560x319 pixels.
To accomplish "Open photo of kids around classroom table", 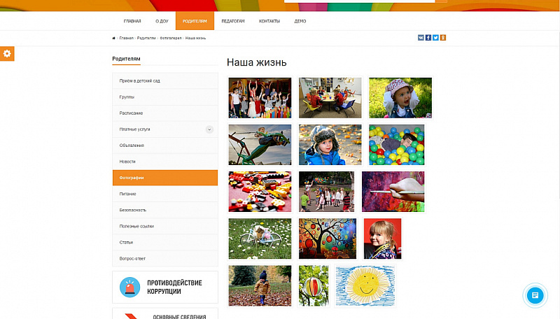I will pos(330,98).
